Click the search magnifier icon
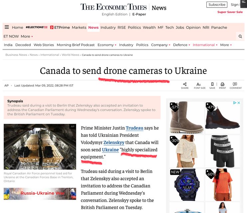The height and width of the screenshot is (213, 247). click(240, 36)
